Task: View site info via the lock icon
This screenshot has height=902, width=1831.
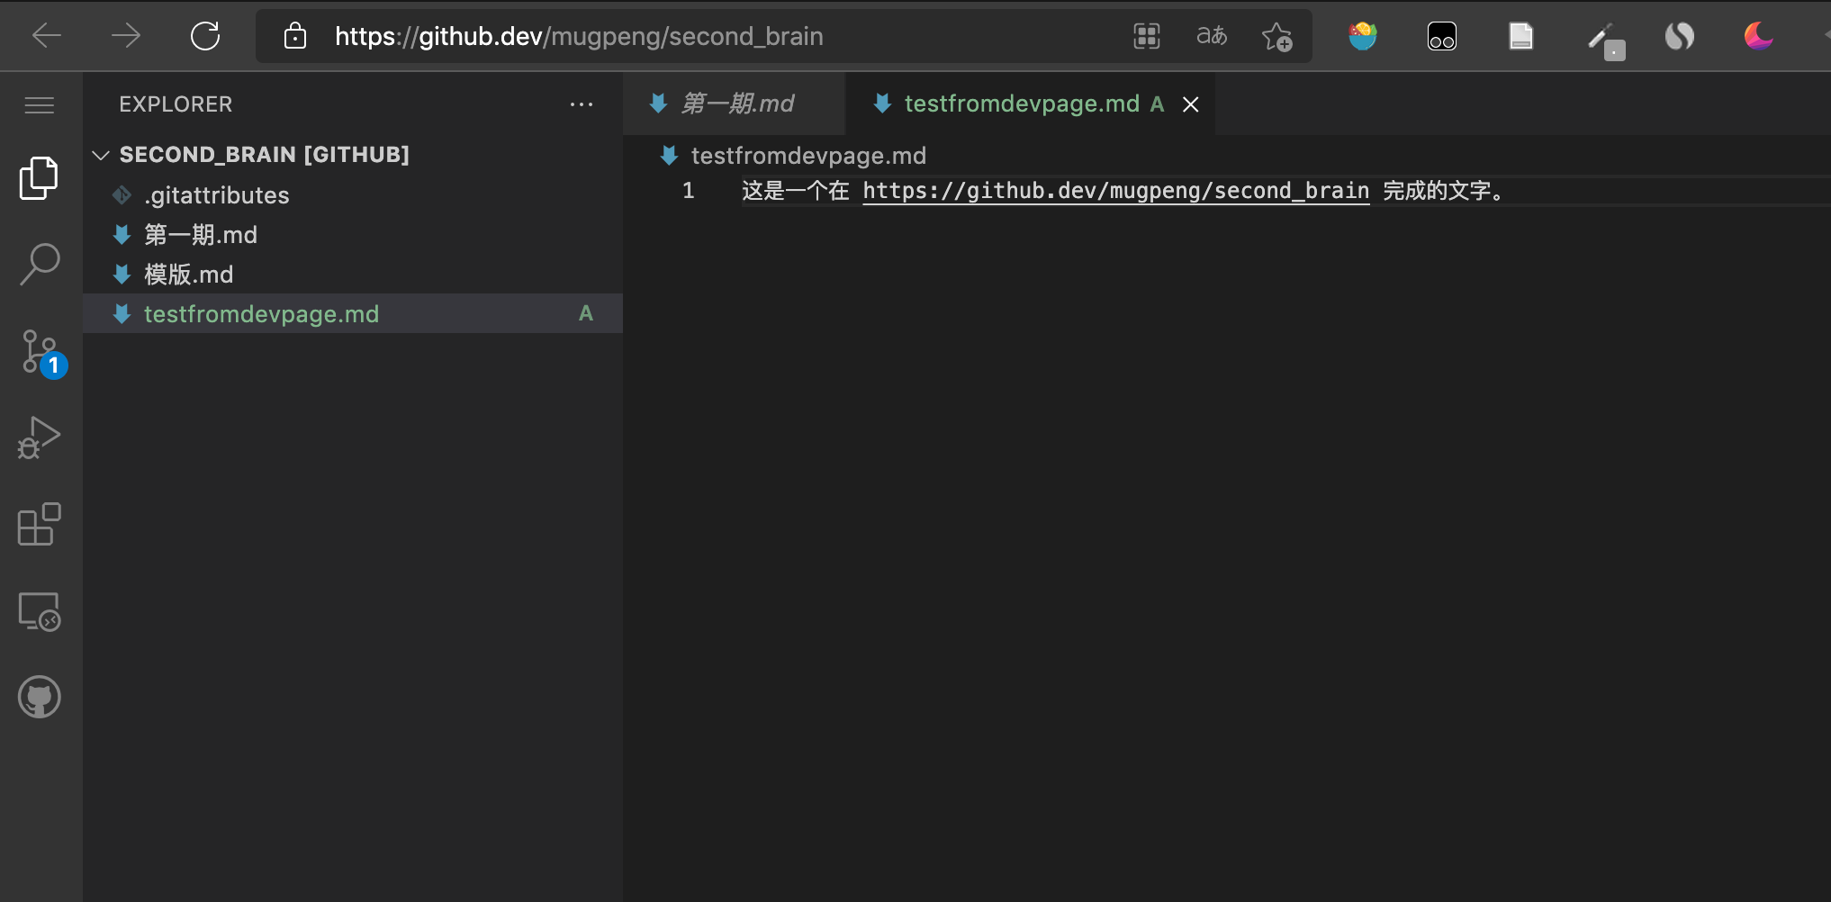Action: 295,36
